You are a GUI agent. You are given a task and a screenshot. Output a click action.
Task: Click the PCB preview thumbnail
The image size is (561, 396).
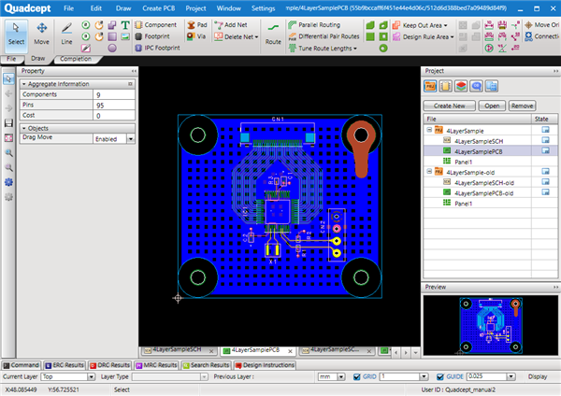point(491,325)
